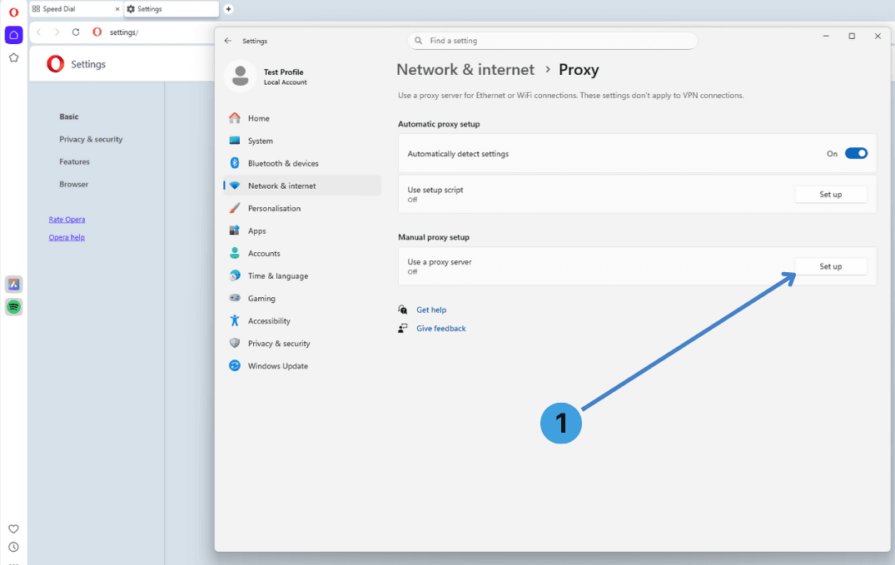Viewport: 895px width, 565px height.
Task: Go forward in Opera browser
Action: 57,32
